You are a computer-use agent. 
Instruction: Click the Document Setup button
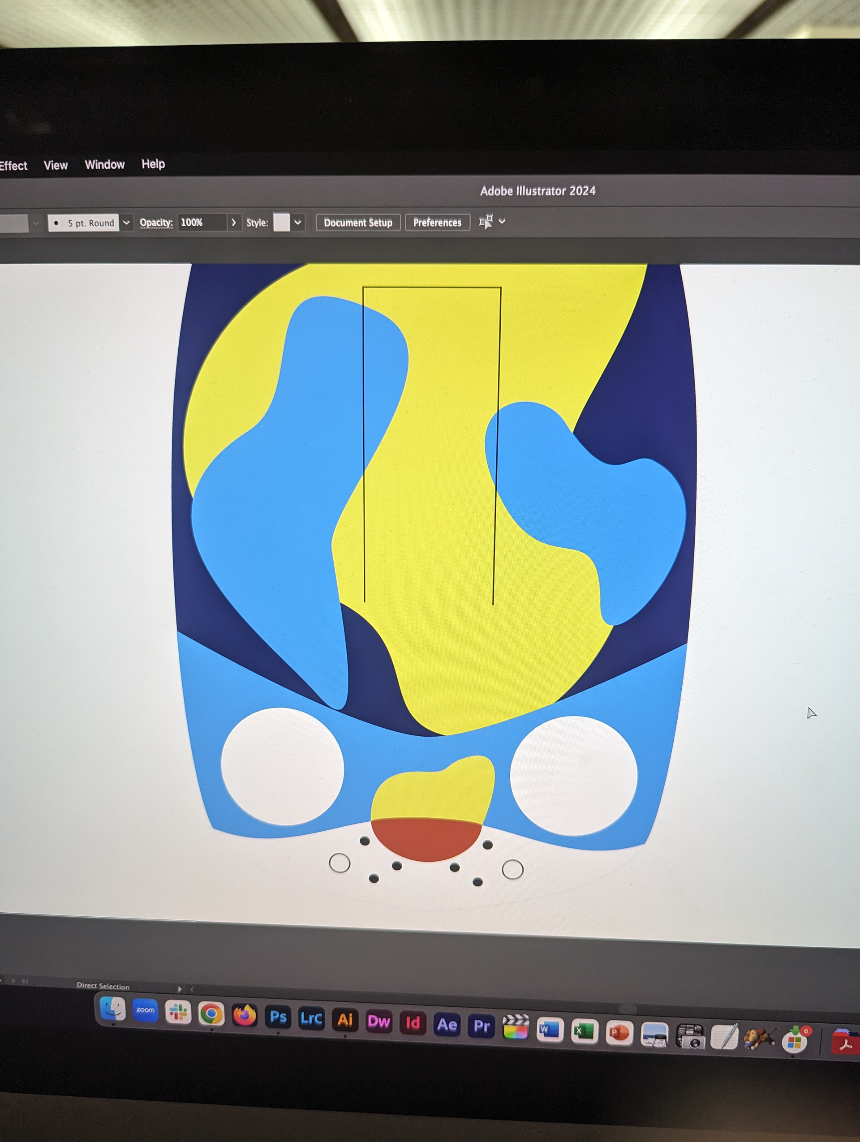[358, 223]
